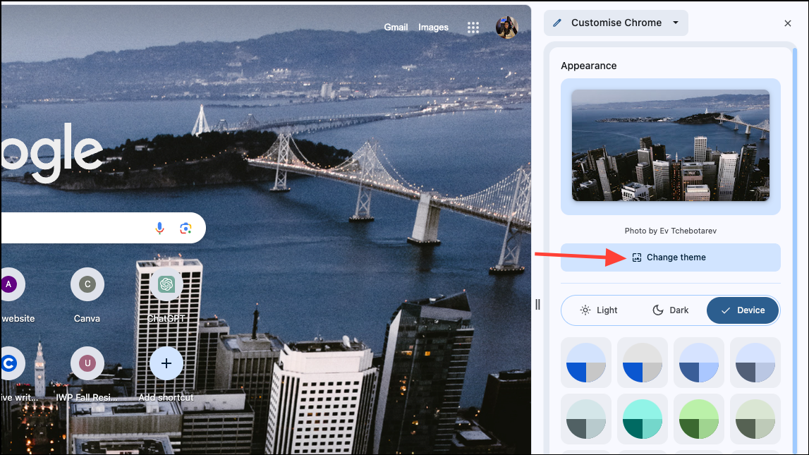Click the Change theme button
Screen dimensions: 809x455
[x=671, y=257]
